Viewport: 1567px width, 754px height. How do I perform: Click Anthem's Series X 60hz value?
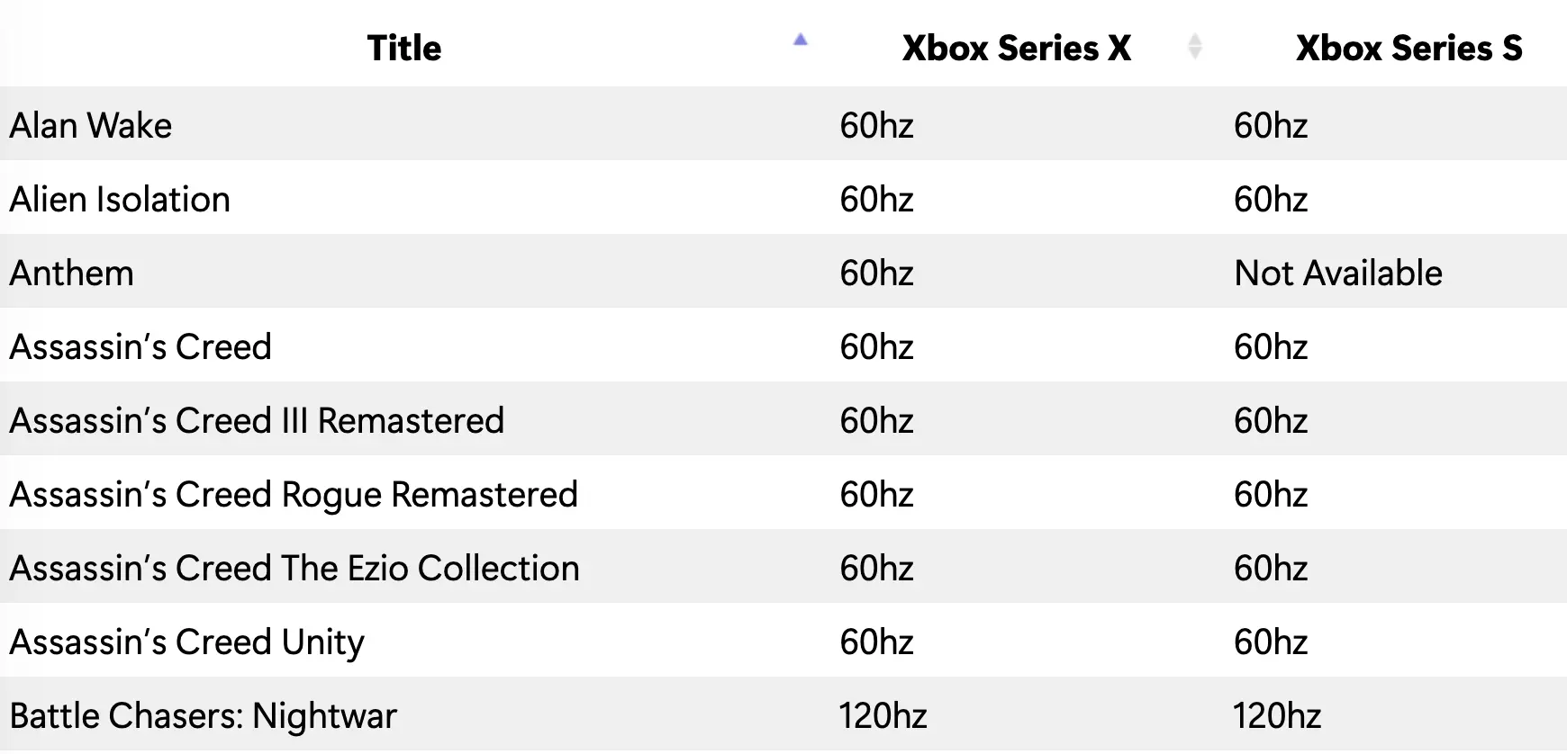(876, 274)
